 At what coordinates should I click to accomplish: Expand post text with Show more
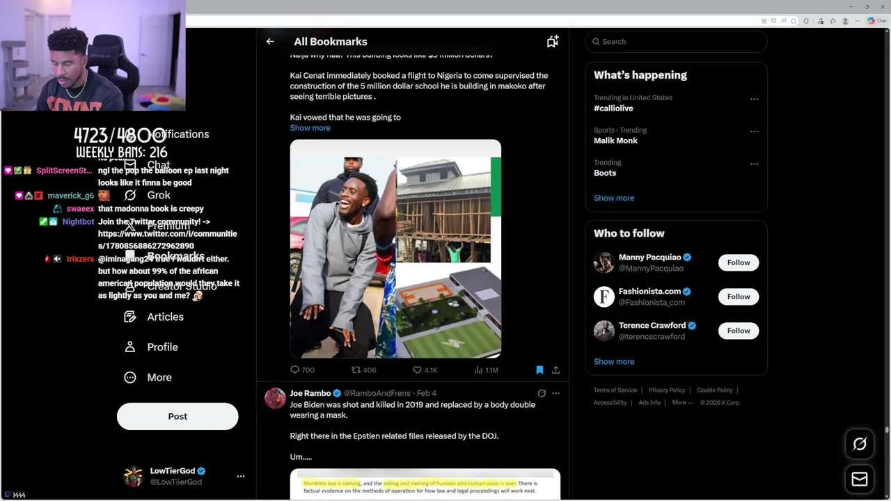pos(310,128)
